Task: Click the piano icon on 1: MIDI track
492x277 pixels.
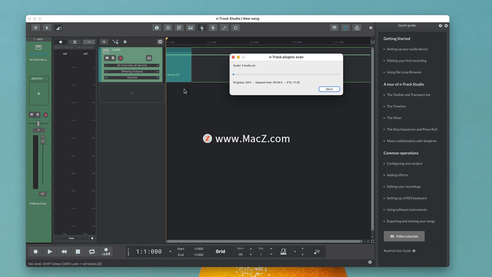Action: [x=106, y=51]
